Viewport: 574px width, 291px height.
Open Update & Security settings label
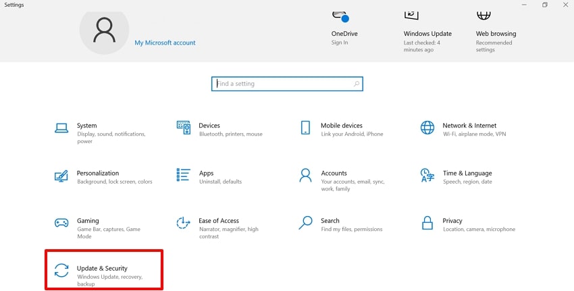[102, 268]
